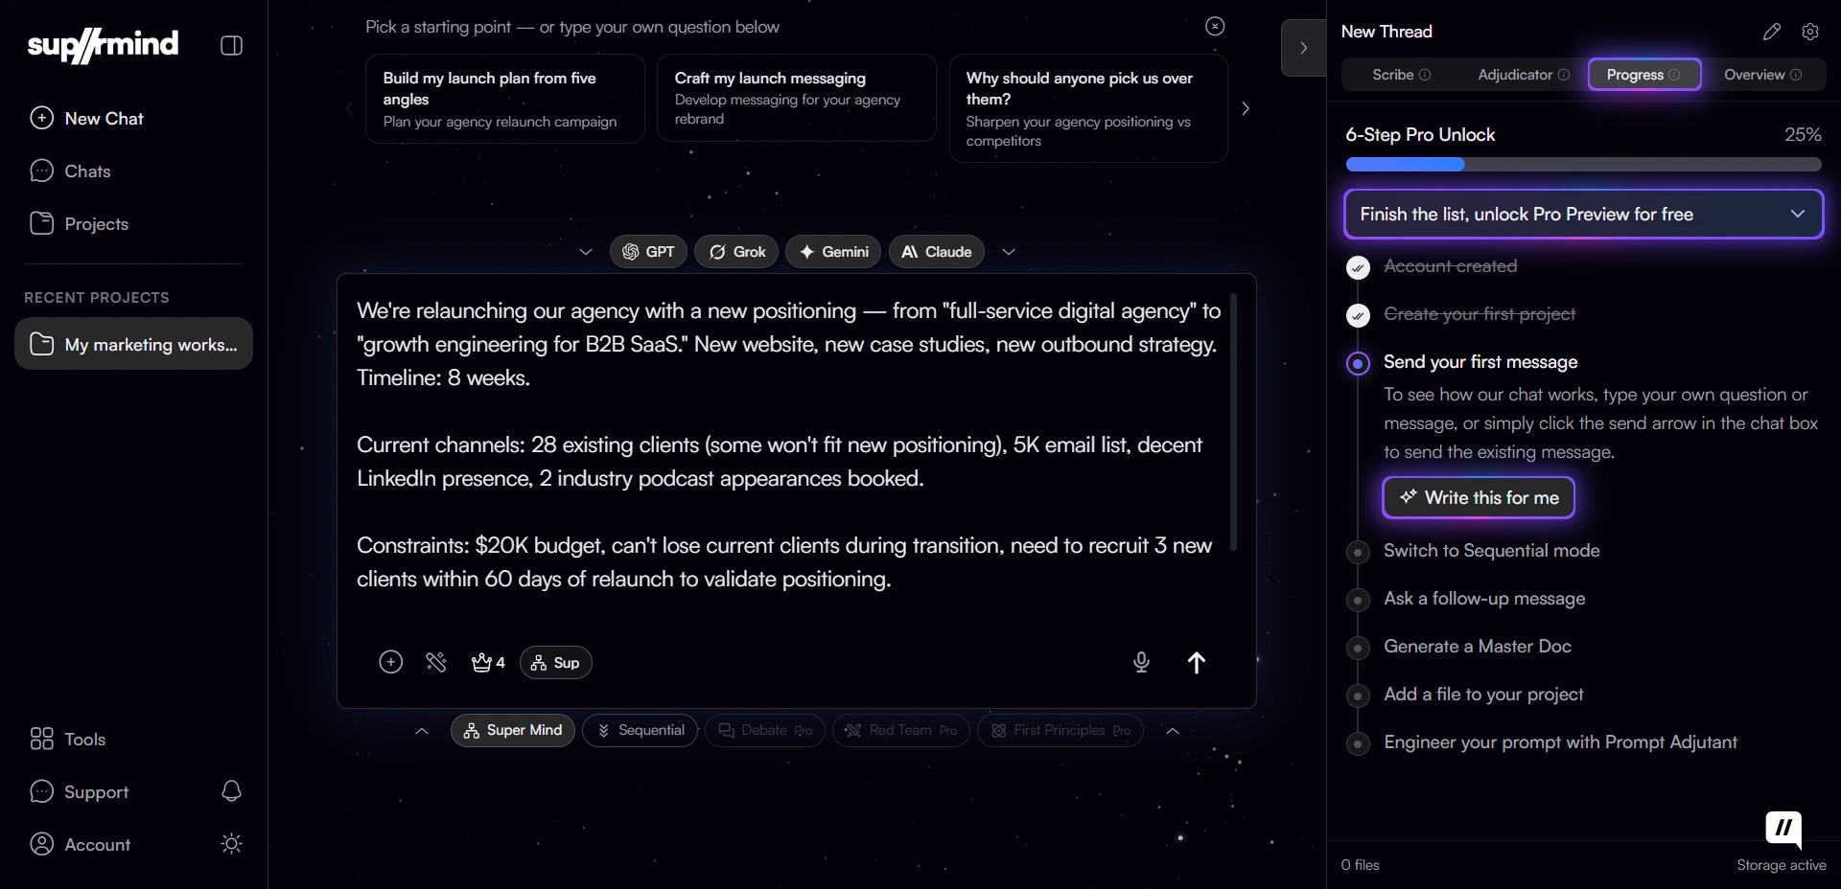Click Account created checkmark

point(1358,267)
